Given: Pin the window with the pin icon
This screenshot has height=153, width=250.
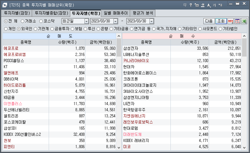Looking at the screenshot, I should (x=203, y=5).
